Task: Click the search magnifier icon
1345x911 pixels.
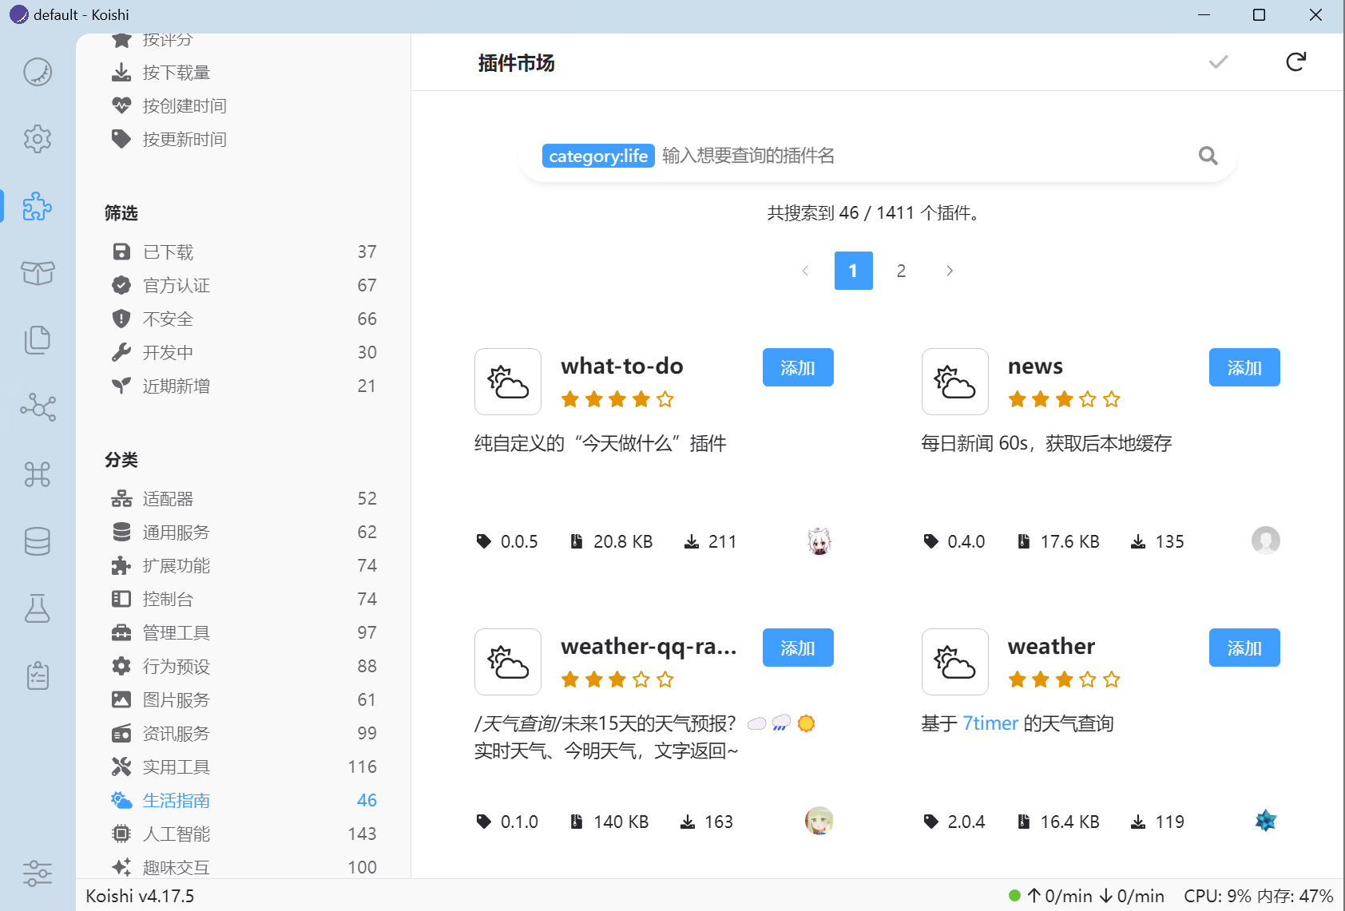Action: pyautogui.click(x=1208, y=156)
